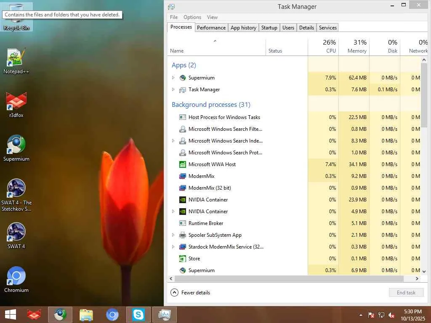Click the horizontal scrollbar left arrow

click(x=171, y=278)
